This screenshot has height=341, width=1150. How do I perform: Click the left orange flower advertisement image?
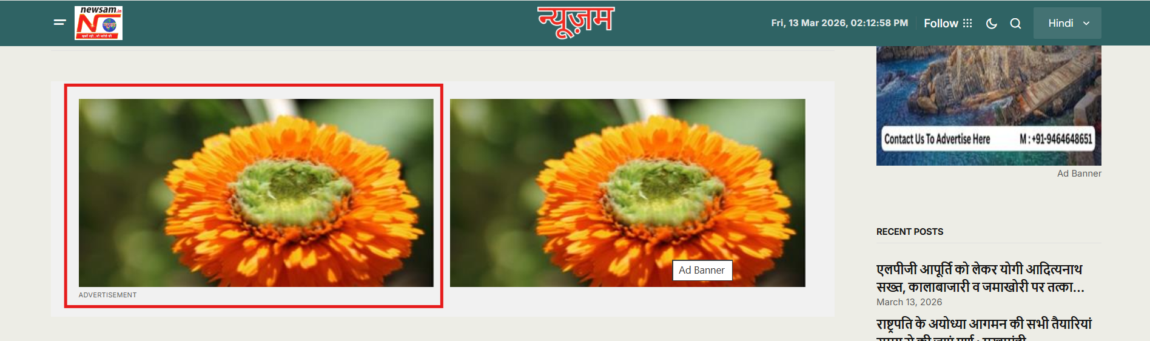click(256, 193)
